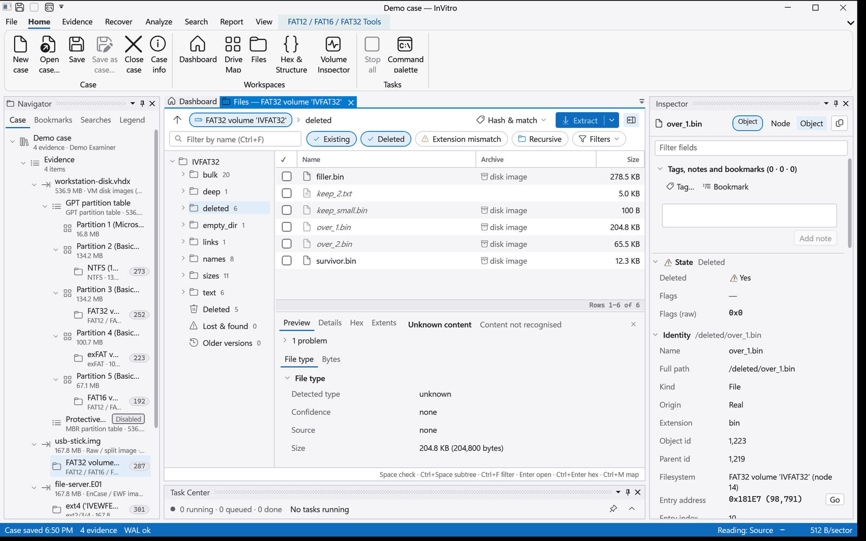Open Hash & match dropdown

click(x=511, y=120)
